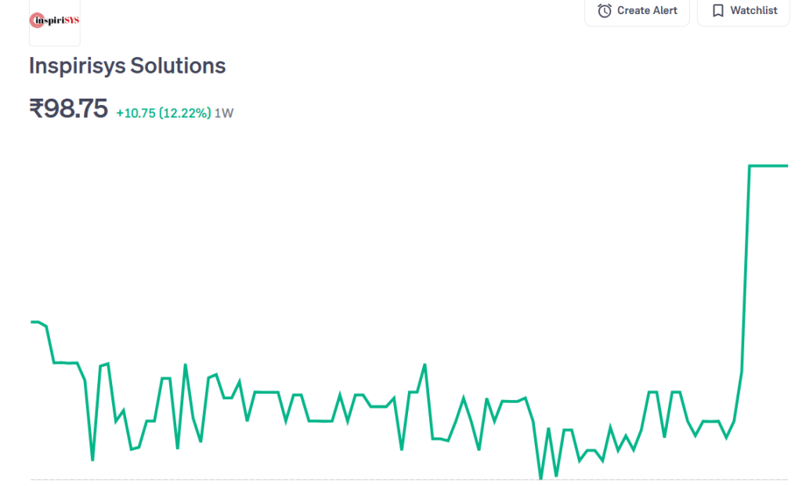
Task: Click the alarm clock icon
Action: pos(605,11)
